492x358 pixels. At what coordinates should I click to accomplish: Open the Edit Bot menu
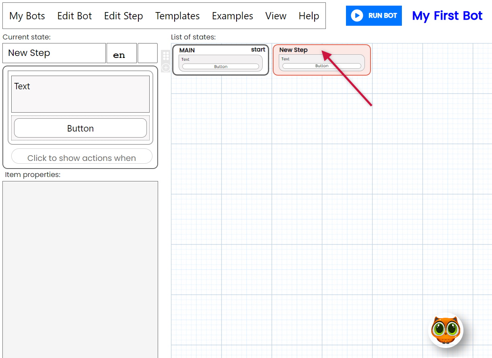click(x=74, y=16)
